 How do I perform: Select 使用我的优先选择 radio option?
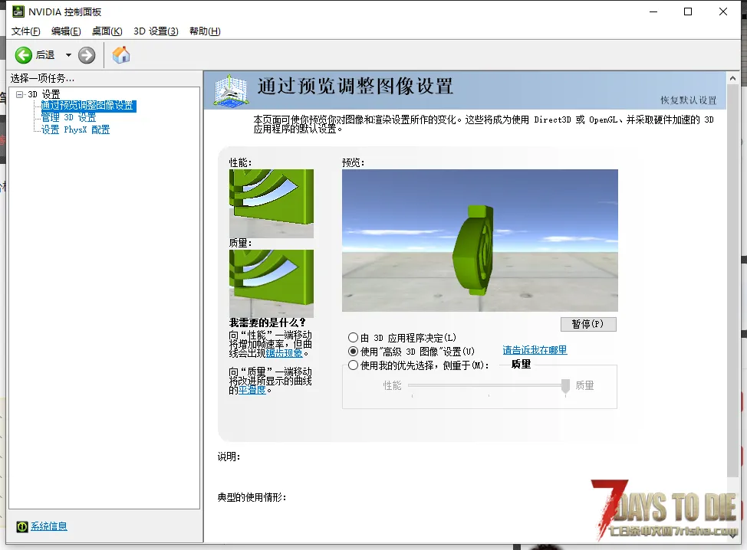coord(353,365)
